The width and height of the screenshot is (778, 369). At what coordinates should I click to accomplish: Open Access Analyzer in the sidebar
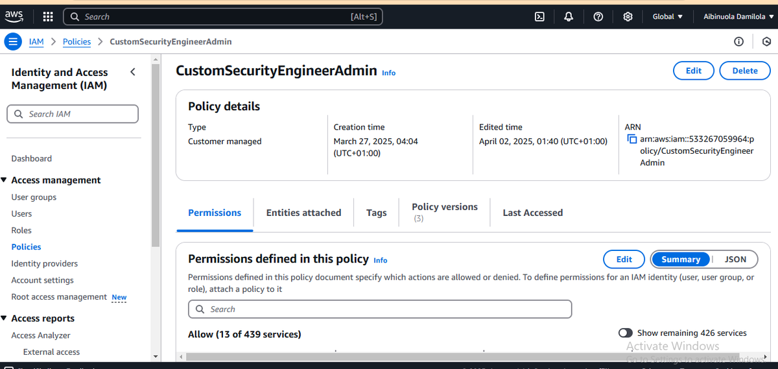(41, 335)
